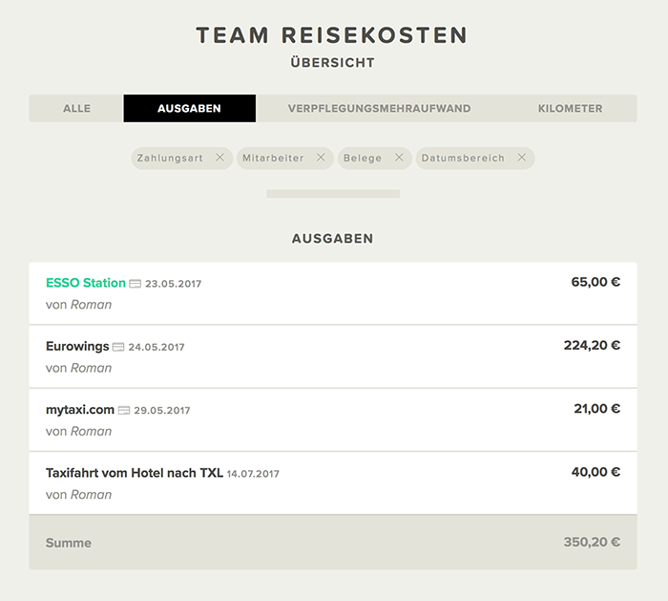Viewport: 668px width, 601px height.
Task: Open the Datumsbereich filter chip
Action: [463, 159]
